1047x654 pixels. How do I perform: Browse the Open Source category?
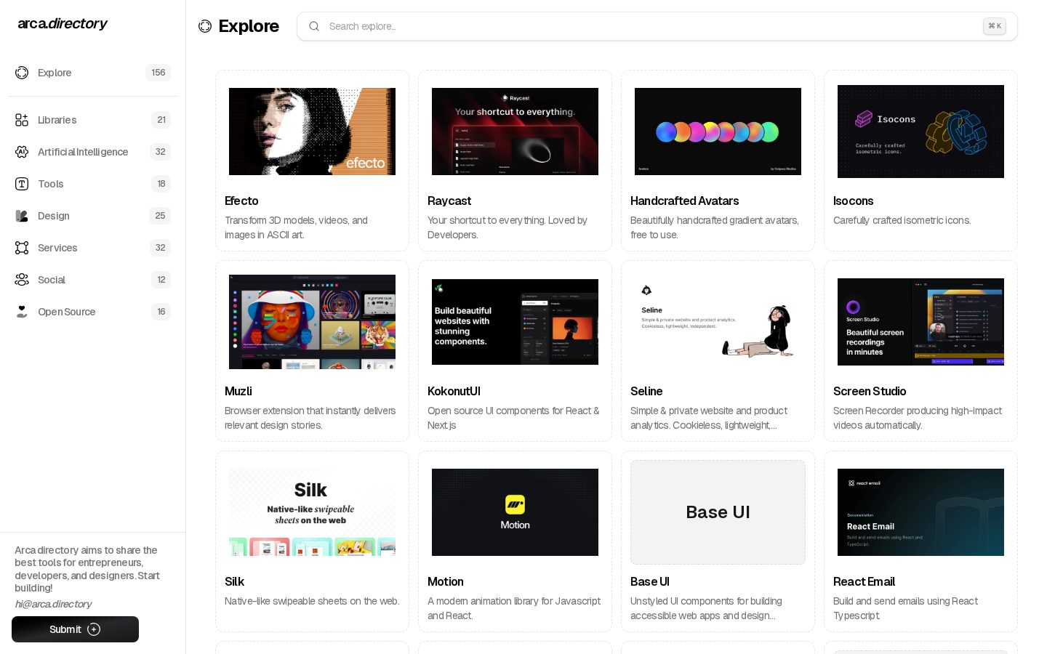[92, 312]
